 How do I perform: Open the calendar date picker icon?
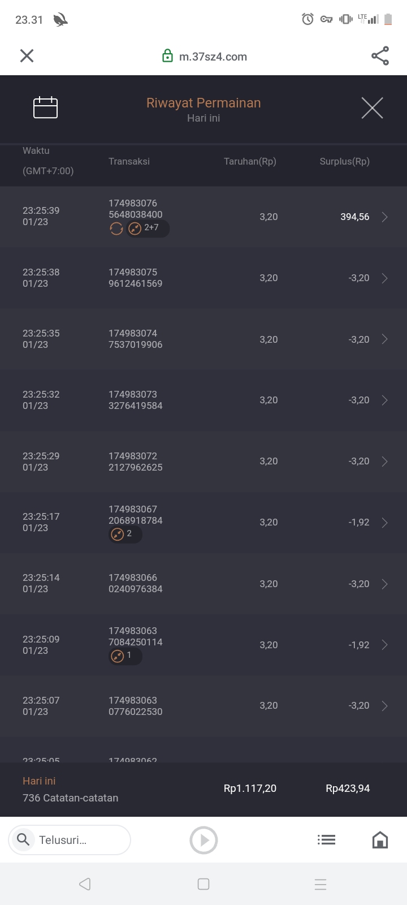tap(45, 107)
